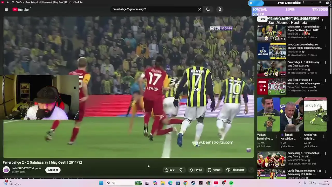Show hidden system tray icons
332x187 pixels.
click(299, 183)
